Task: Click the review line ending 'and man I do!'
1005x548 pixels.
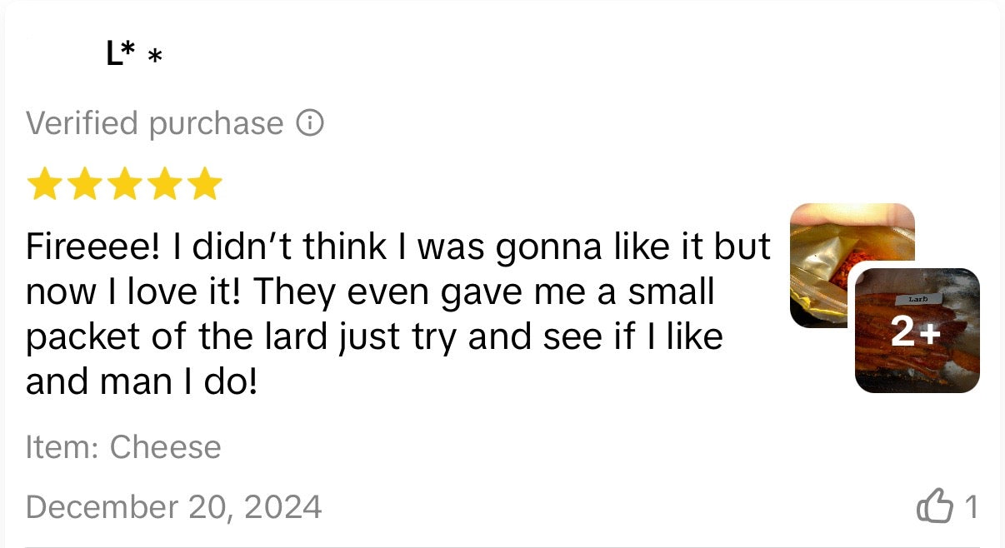Action: [x=142, y=381]
